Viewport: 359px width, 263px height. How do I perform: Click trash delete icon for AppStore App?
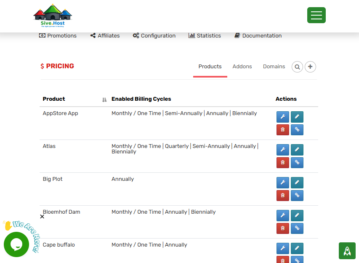coord(283,129)
